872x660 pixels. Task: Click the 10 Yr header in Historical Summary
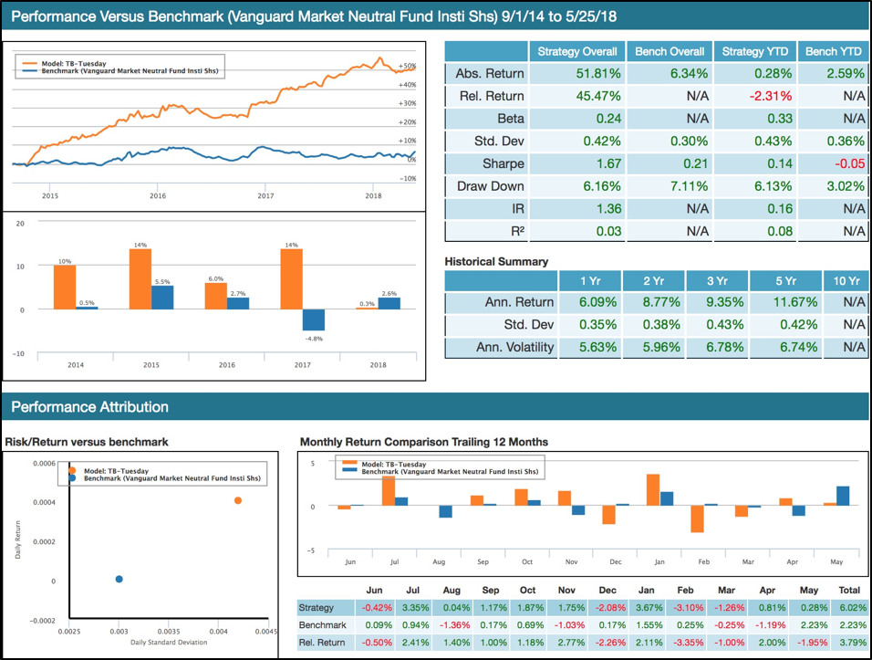[x=846, y=280]
